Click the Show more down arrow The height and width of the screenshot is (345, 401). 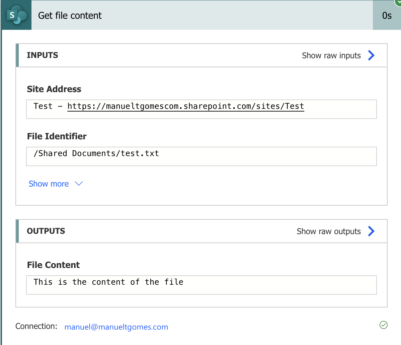(x=79, y=184)
